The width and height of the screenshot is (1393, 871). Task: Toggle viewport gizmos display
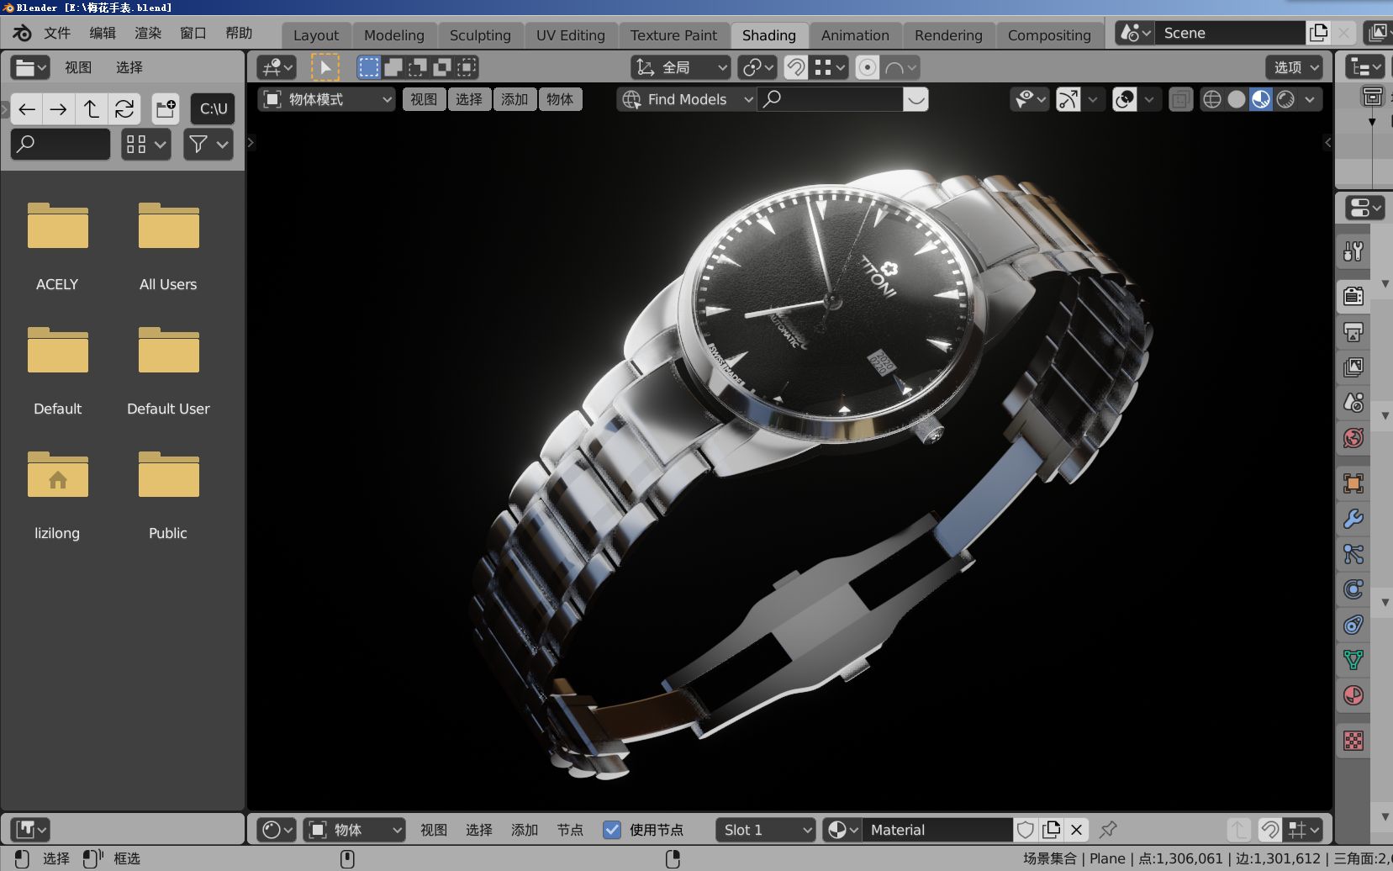[x=1068, y=99]
